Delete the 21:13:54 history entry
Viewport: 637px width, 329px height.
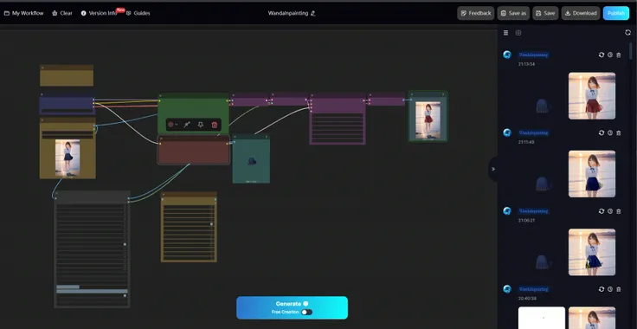point(619,55)
